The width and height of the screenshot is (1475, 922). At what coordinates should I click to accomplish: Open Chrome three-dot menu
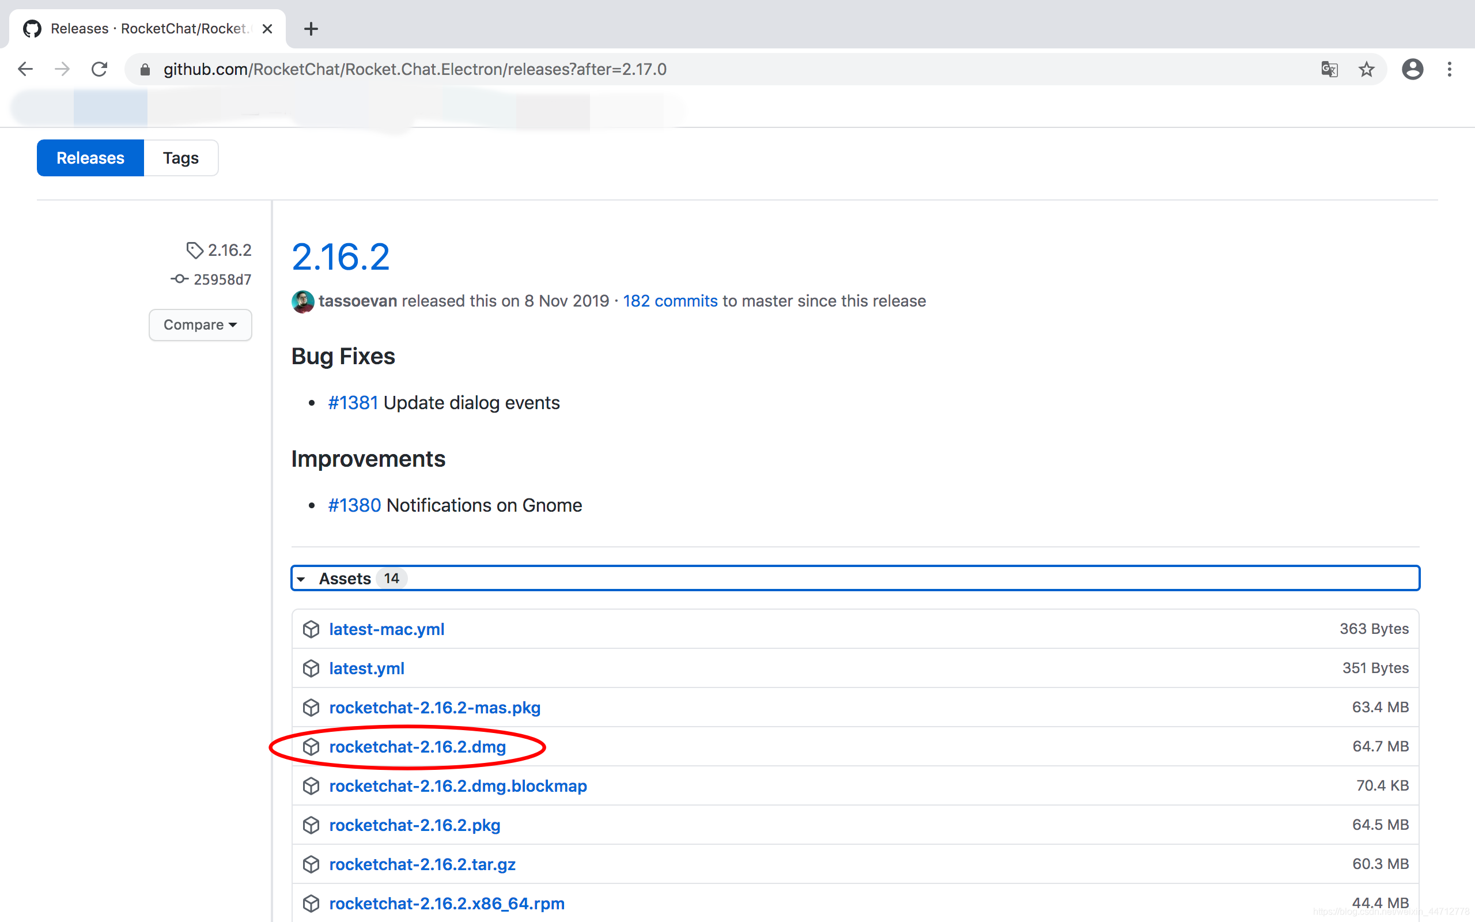pyautogui.click(x=1450, y=69)
